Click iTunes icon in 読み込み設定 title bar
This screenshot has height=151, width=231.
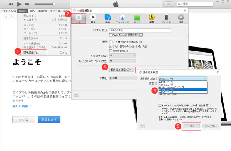coord(140,72)
